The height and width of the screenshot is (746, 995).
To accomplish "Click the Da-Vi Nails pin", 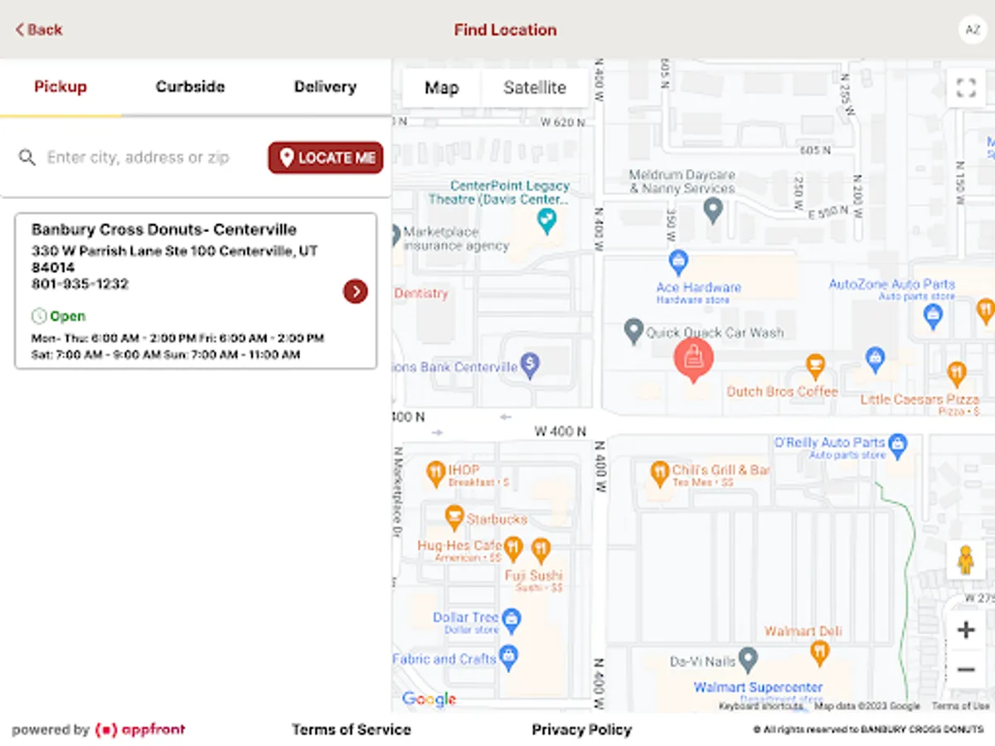I will [748, 660].
